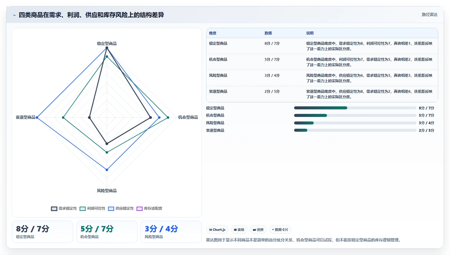This screenshot has height=255, width=450.
Task: Select the 风险型商品 table row cell
Action: click(218, 76)
